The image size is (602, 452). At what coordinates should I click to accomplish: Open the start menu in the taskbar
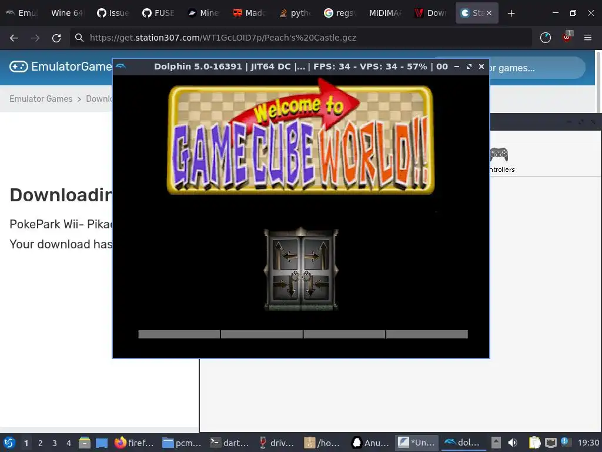point(9,443)
